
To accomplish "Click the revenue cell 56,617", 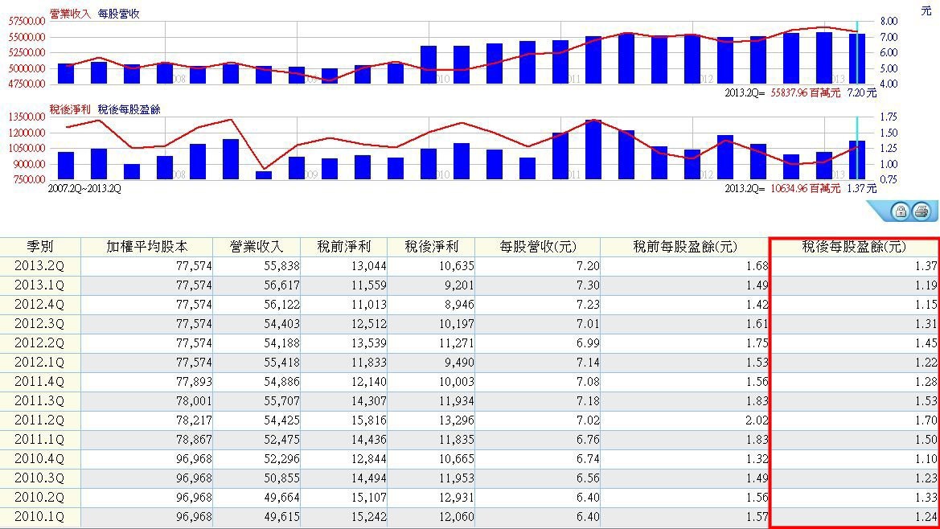I will (257, 285).
